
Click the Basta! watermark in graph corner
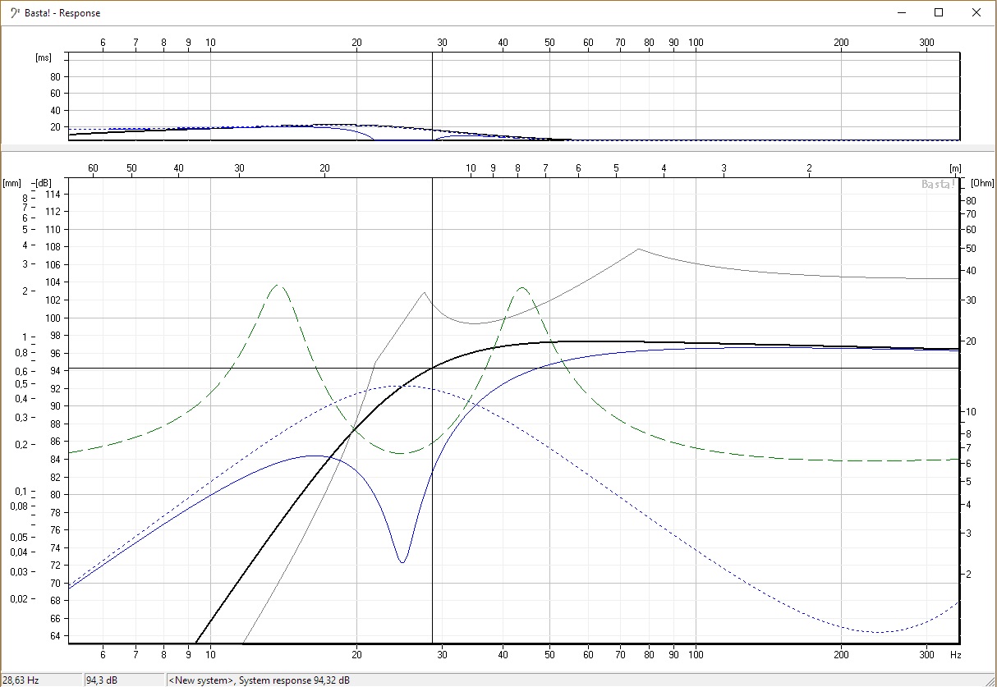[x=939, y=185]
